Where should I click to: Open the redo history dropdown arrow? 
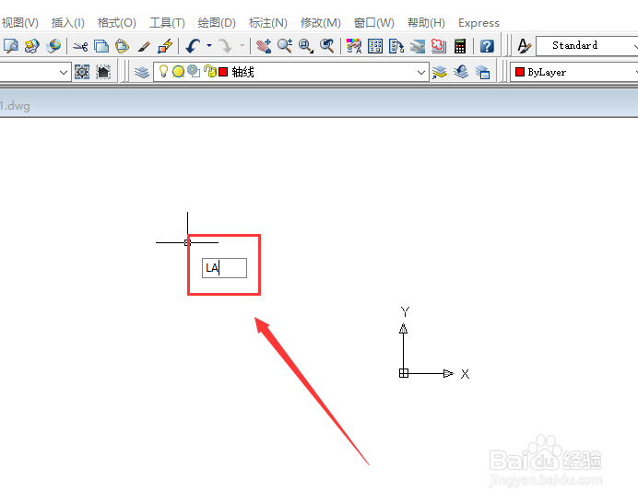242,45
